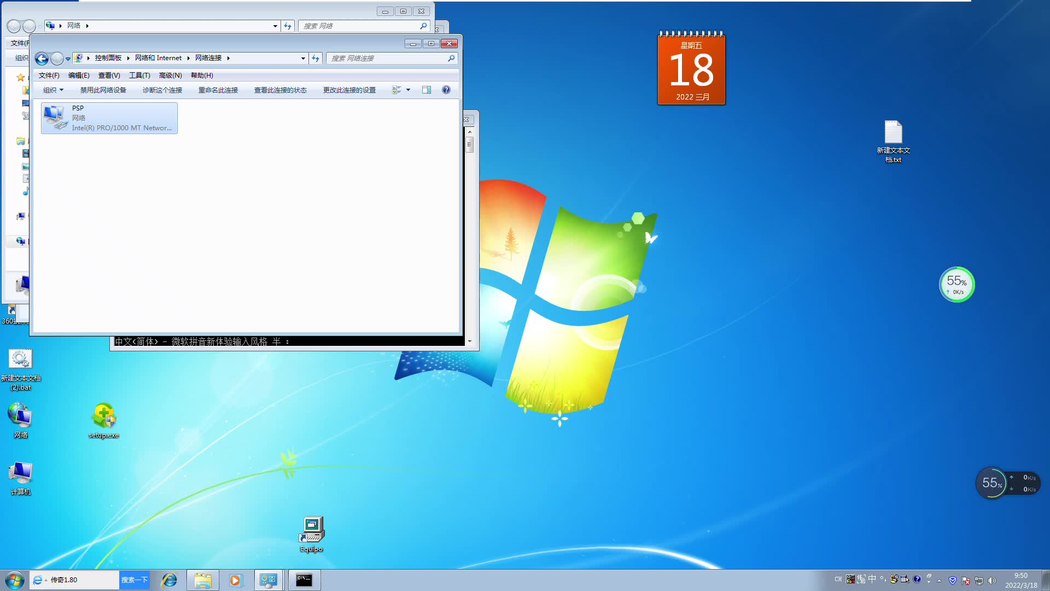Click the 控制面板 breadcrumb
The width and height of the screenshot is (1050, 591).
pos(108,58)
